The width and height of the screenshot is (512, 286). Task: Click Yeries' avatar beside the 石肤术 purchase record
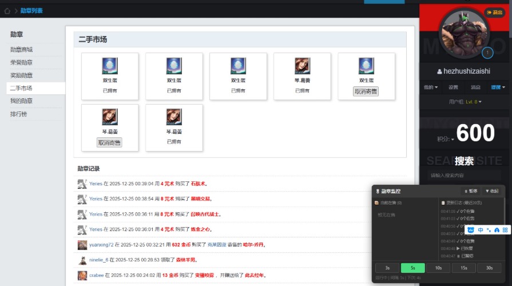coord(82,184)
